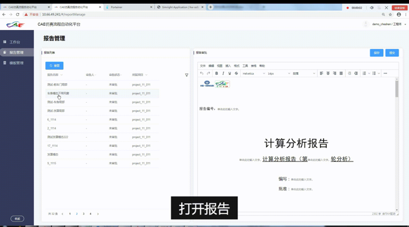Screen dimensions: 409x227
Task: Align the text right in the editor
Action: (335, 73)
